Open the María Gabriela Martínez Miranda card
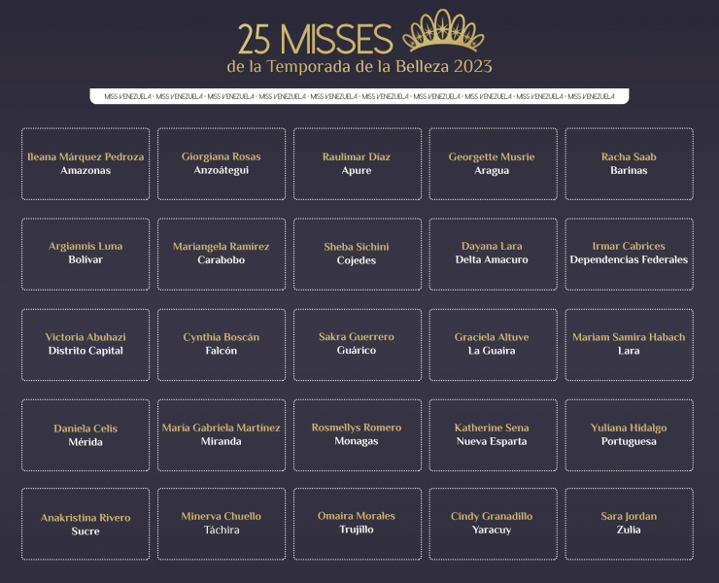 click(221, 435)
